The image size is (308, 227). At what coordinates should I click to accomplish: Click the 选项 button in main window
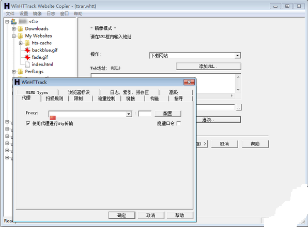point(219,120)
